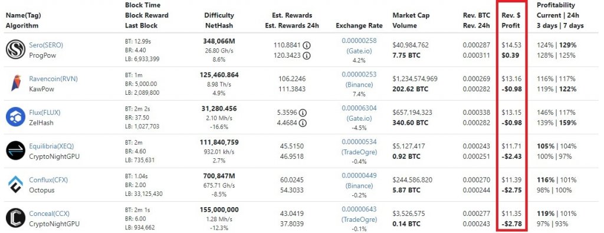Click info icon beside Sero 120.3423 rewards

307,55
